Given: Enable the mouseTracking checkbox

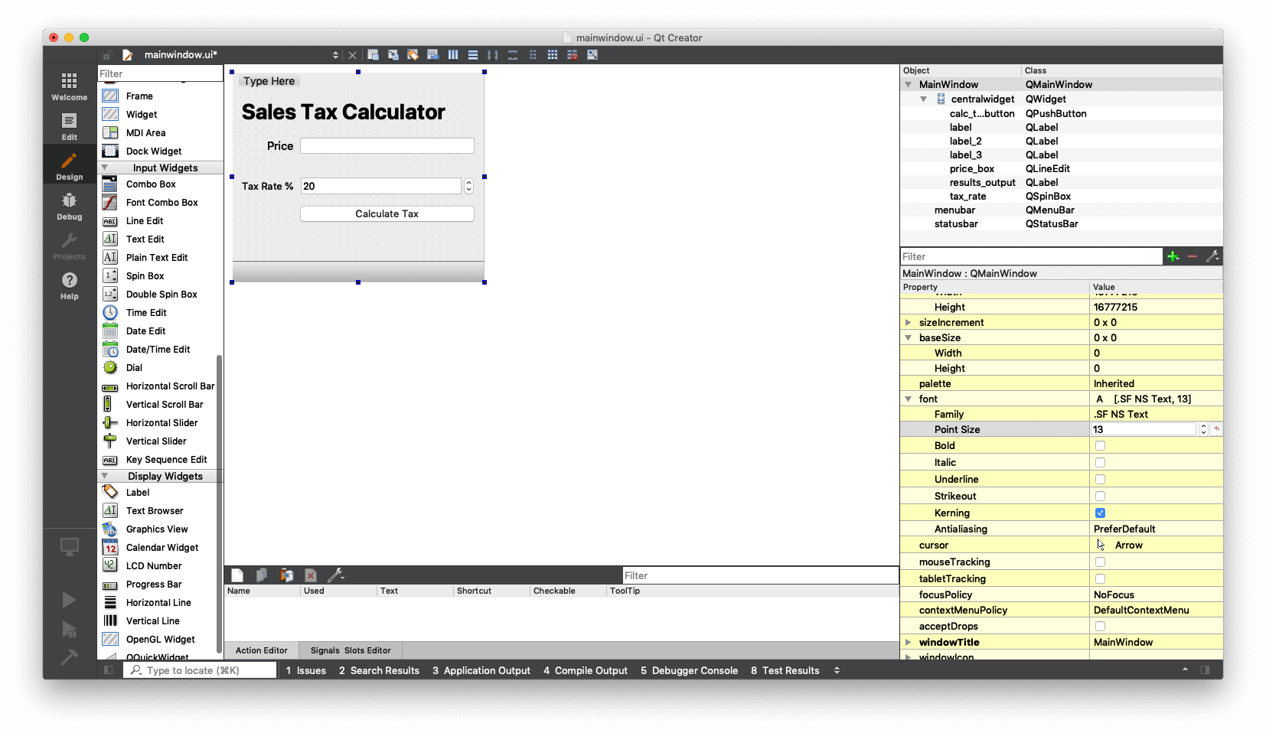Looking at the screenshot, I should click(1100, 562).
